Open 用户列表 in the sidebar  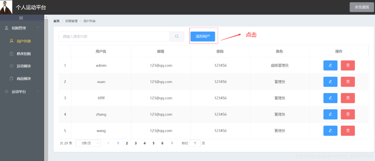pos(22,41)
